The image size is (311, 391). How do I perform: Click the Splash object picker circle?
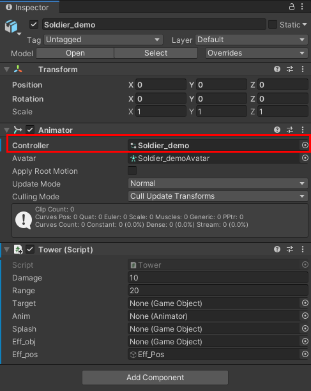pos(305,328)
